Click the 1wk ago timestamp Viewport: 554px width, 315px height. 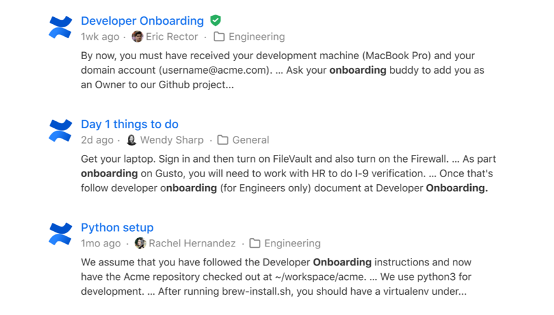pos(100,37)
